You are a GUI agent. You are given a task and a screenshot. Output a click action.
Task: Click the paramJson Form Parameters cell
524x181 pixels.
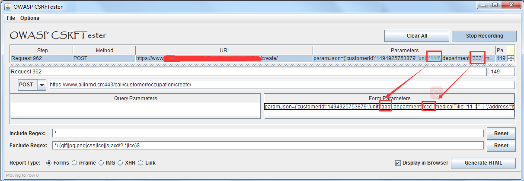pos(389,106)
